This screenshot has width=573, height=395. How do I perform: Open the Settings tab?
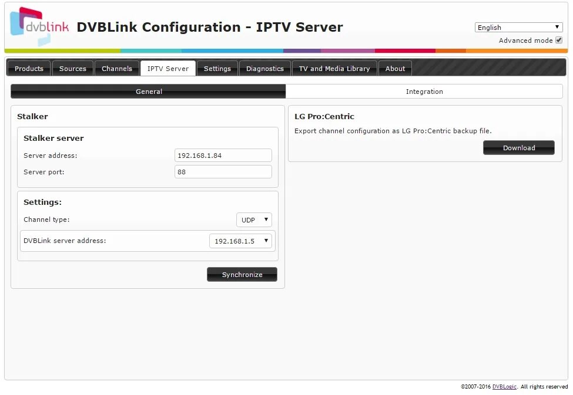(x=217, y=69)
